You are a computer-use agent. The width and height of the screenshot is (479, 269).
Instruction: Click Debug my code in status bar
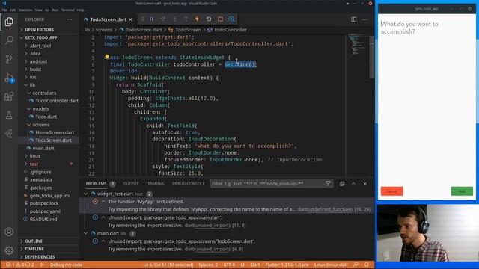pyautogui.click(x=66, y=265)
